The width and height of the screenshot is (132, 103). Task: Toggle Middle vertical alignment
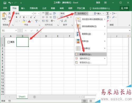click(47, 13)
